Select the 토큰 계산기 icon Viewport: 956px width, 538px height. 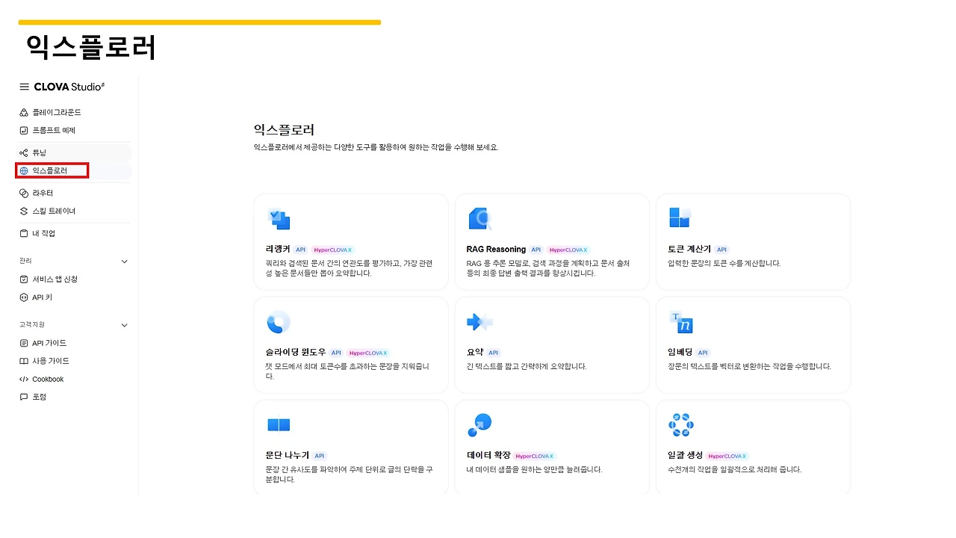point(680,217)
